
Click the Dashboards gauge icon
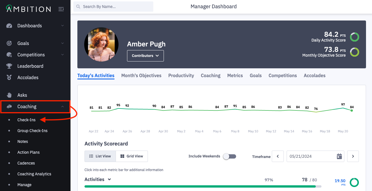click(x=9, y=26)
